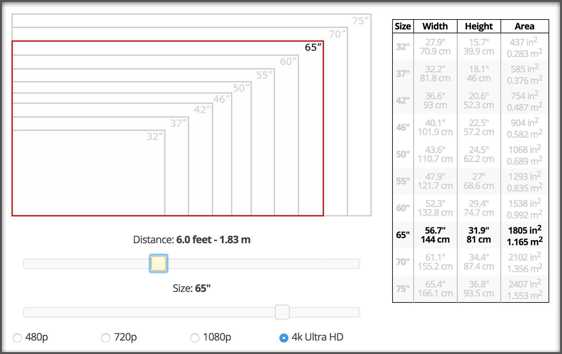Click the 46" row size cell
The width and height of the screenshot is (562, 354).
click(403, 127)
